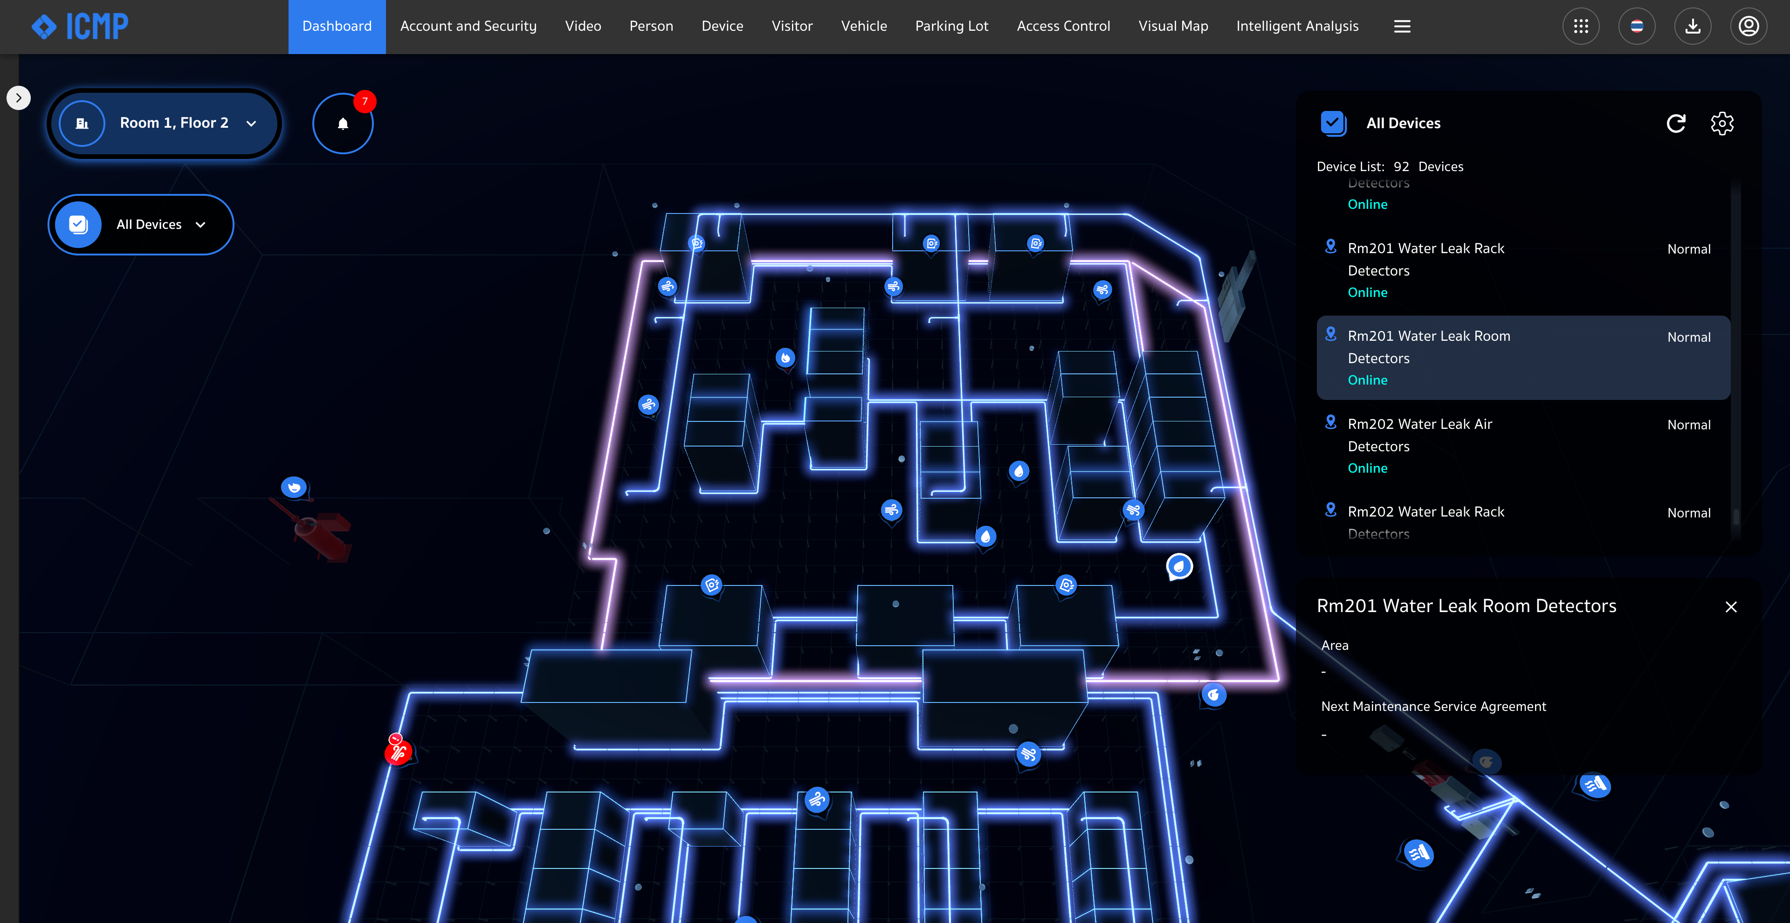Close the Rm201 Water Leak Room Detectors details panel
Screen dimensions: 1790x923
click(x=1731, y=607)
